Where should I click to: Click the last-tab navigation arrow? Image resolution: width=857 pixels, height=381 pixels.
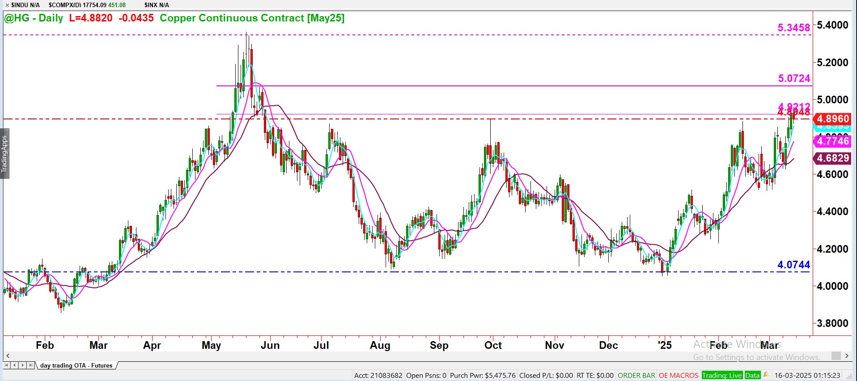pos(30,365)
